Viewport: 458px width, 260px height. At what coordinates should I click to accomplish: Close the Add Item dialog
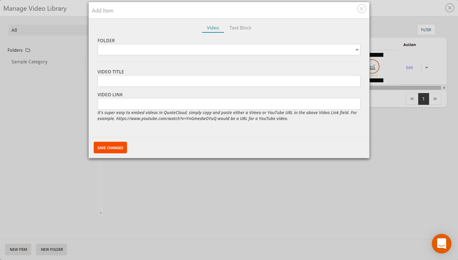click(361, 9)
